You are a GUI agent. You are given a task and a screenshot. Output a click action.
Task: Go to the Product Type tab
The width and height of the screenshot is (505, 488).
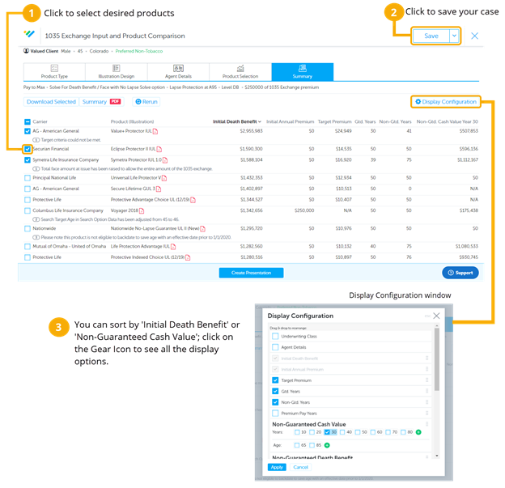pyautogui.click(x=54, y=72)
